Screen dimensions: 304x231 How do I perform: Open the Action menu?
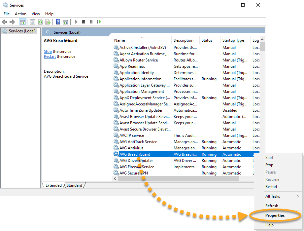(20, 14)
